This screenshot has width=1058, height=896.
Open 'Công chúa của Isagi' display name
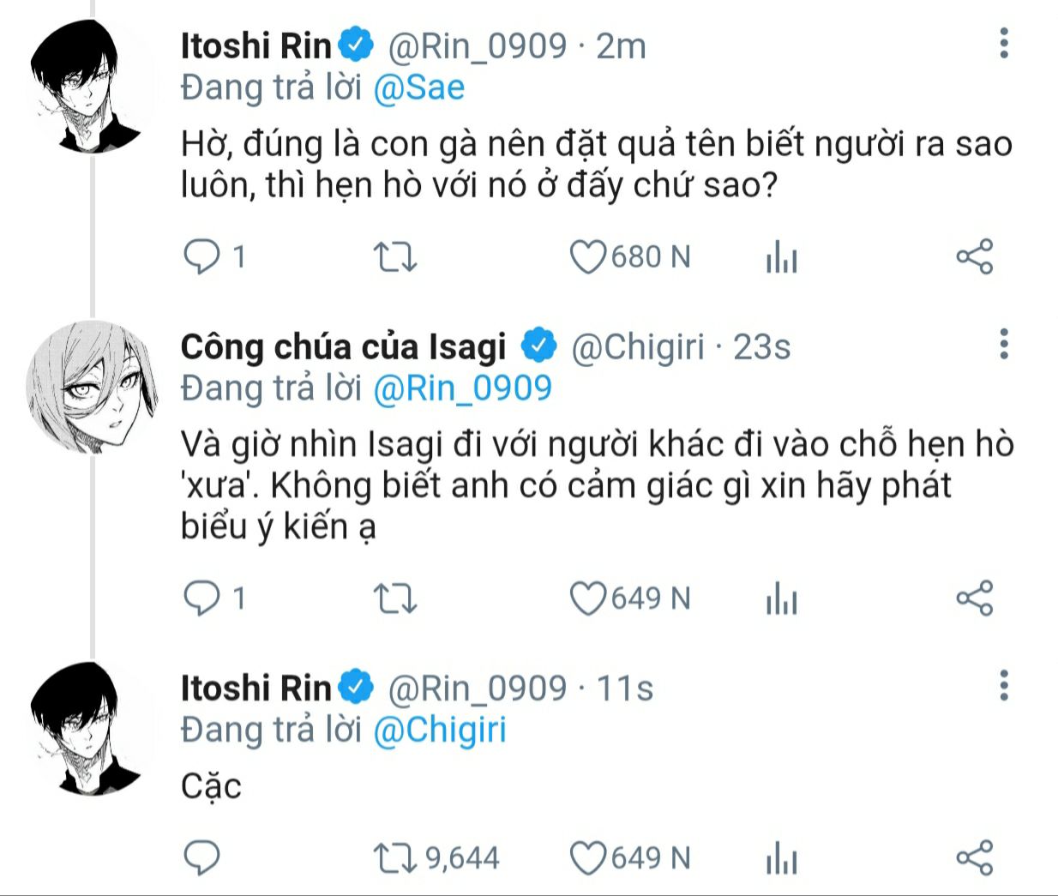click(x=343, y=347)
